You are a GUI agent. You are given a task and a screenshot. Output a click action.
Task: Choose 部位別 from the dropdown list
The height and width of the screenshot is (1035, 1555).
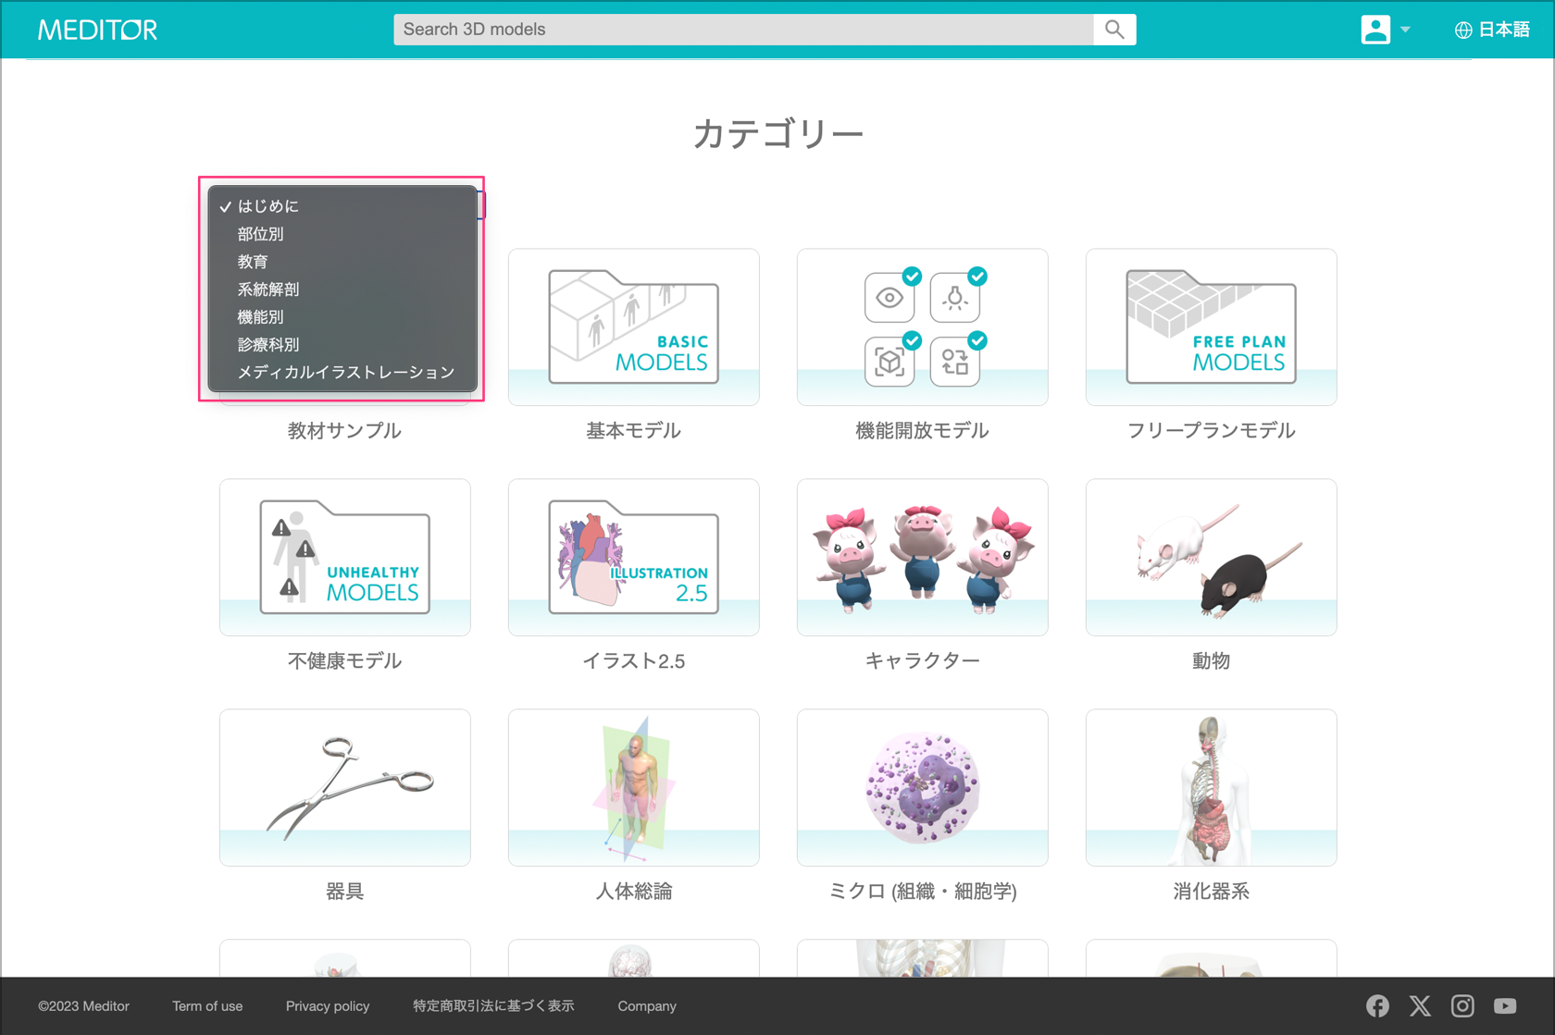[x=261, y=234]
